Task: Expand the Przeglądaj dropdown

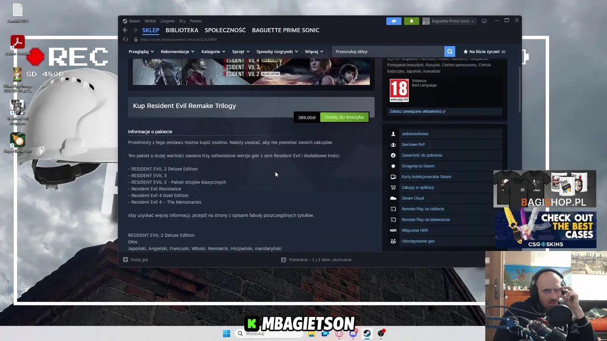Action: pos(141,52)
